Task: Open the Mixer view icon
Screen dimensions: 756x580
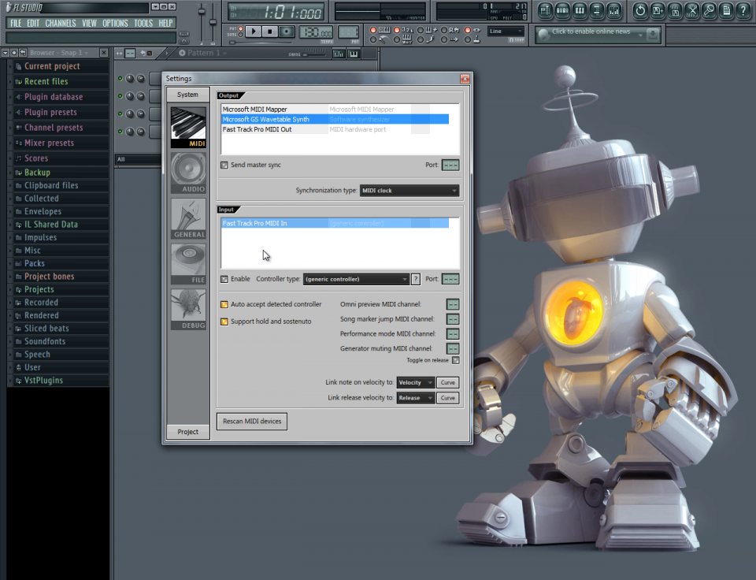Action: click(x=613, y=10)
